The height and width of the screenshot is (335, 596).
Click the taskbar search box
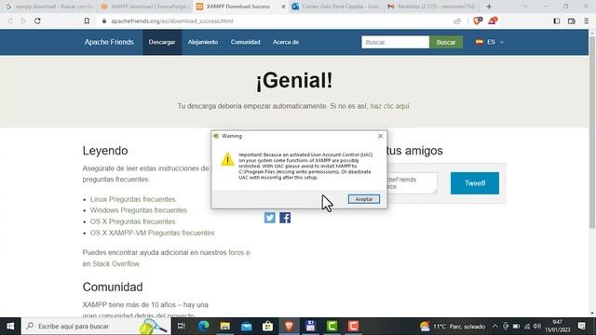(x=96, y=327)
